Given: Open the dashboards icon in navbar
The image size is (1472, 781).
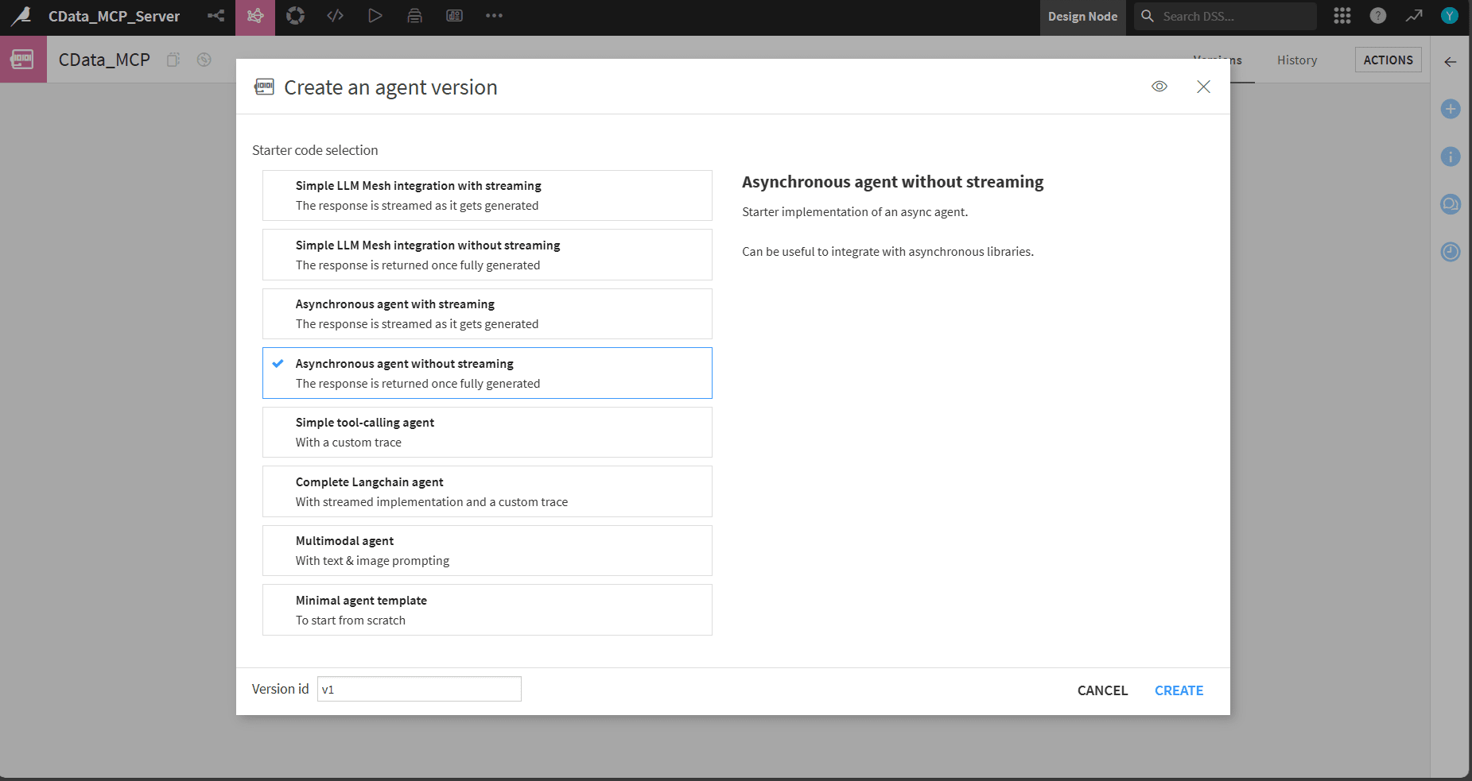Looking at the screenshot, I should point(454,16).
